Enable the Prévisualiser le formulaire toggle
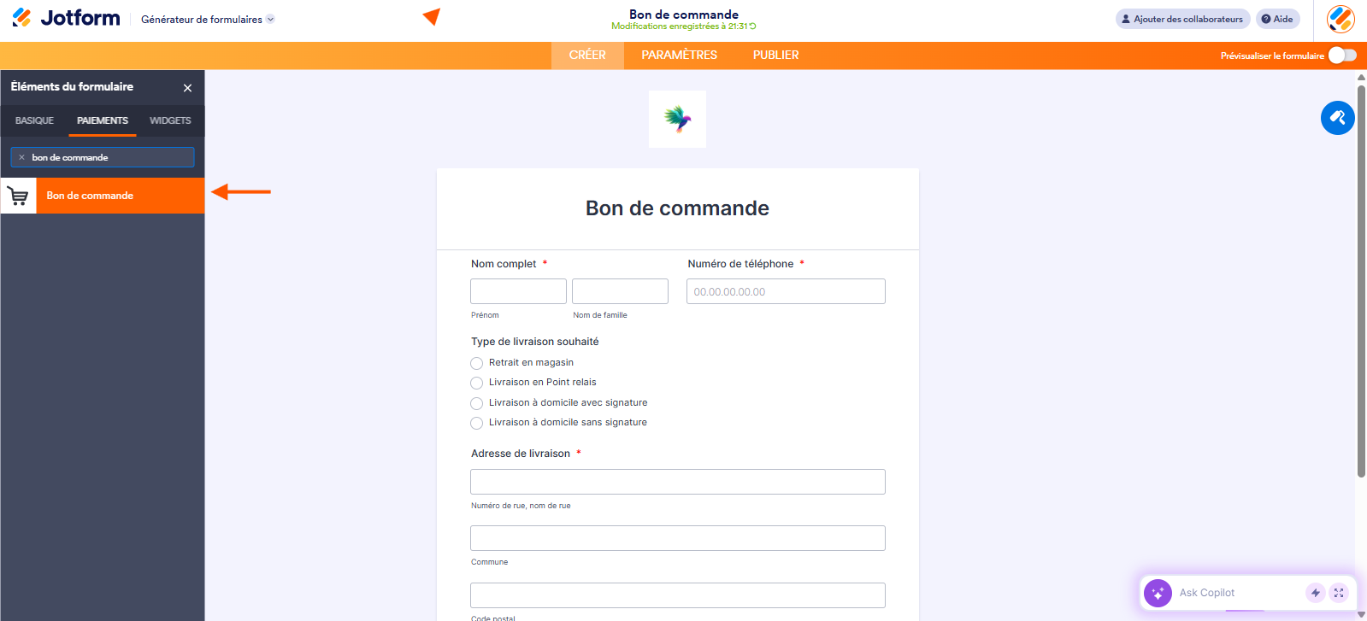Image resolution: width=1367 pixels, height=621 pixels. pyautogui.click(x=1340, y=55)
